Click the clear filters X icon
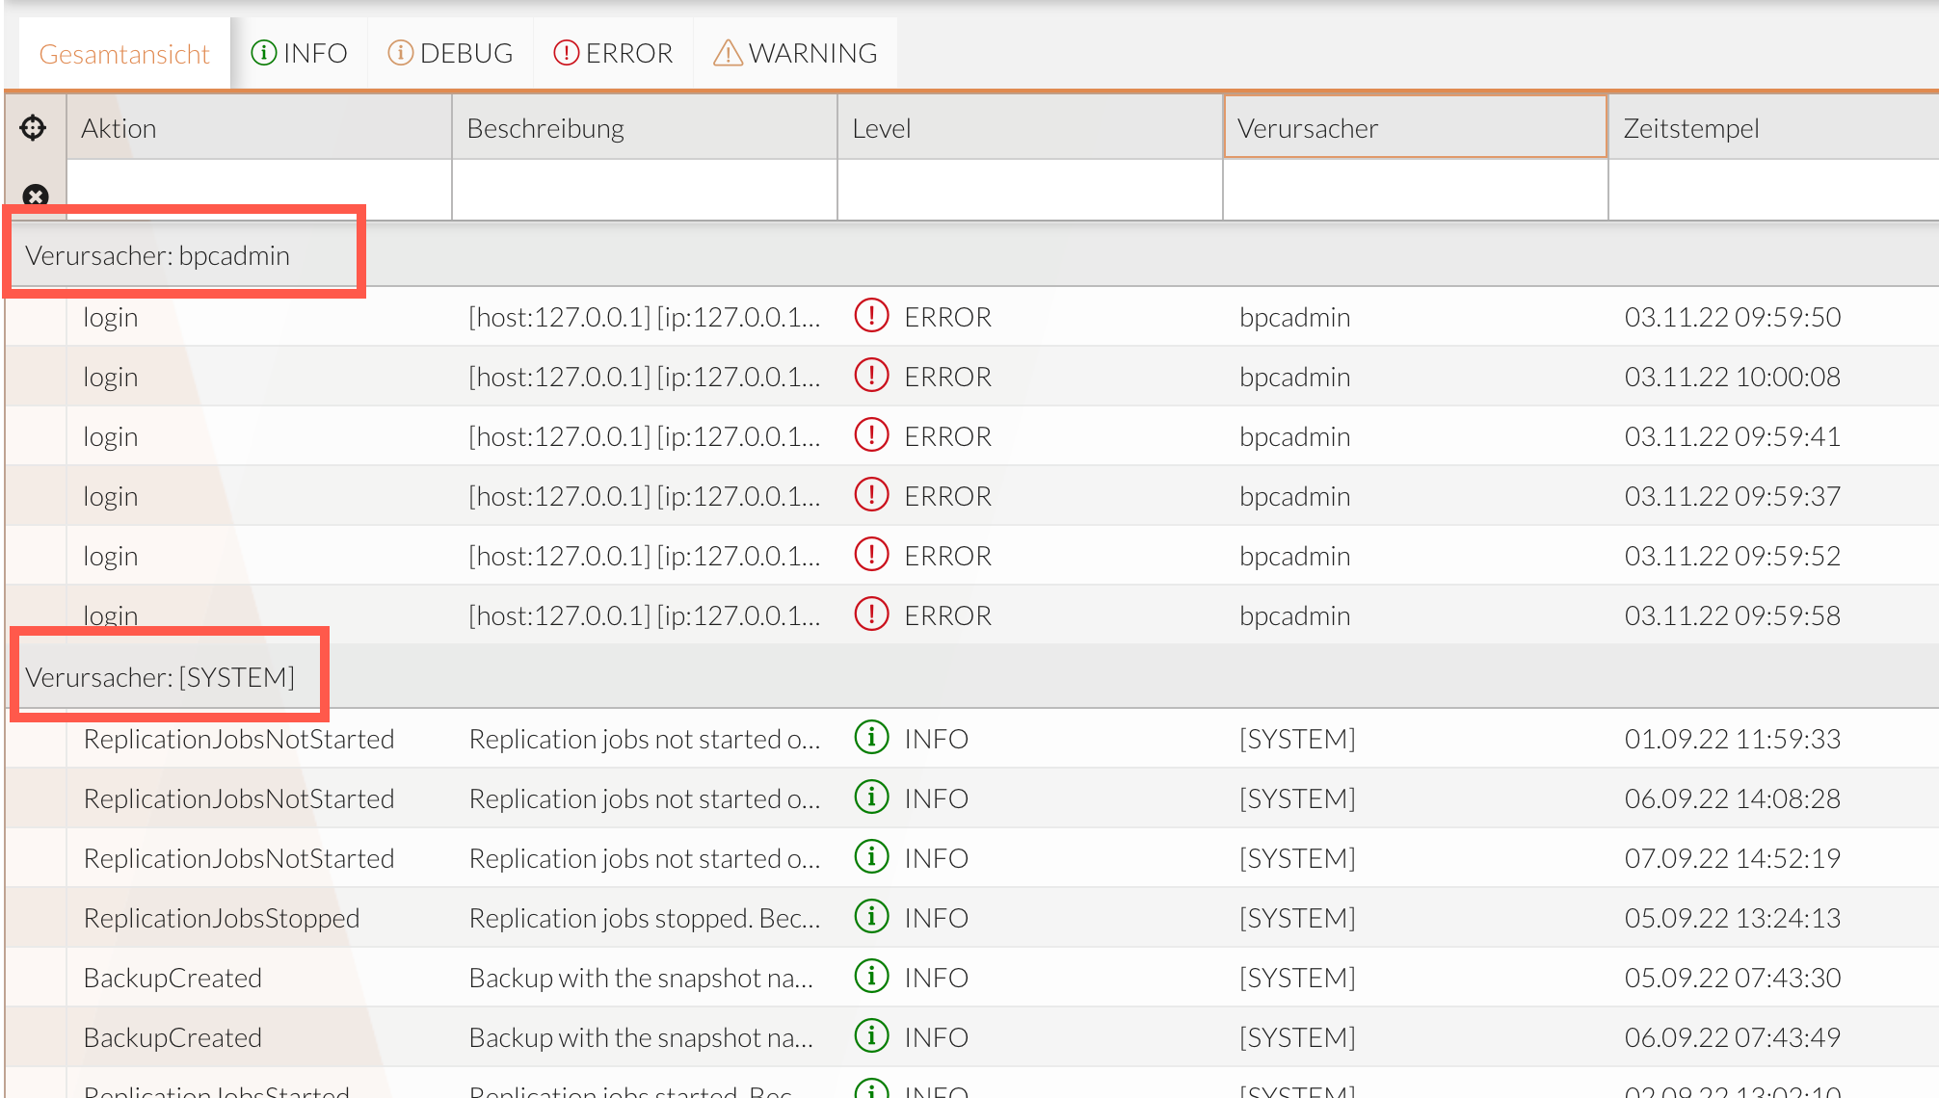 (36, 196)
